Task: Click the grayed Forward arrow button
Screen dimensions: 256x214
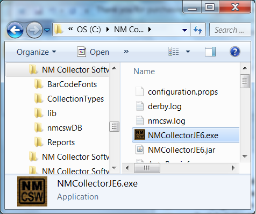Action: [34, 30]
